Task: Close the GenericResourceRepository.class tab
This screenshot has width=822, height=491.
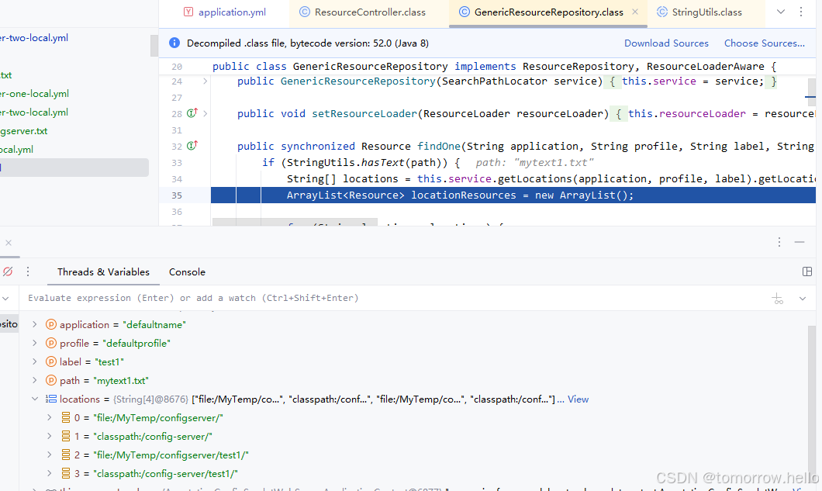Action: 635,12
